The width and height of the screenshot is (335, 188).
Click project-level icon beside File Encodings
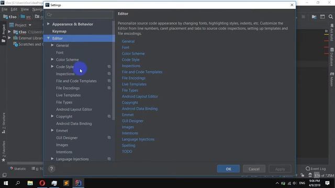click(x=109, y=88)
